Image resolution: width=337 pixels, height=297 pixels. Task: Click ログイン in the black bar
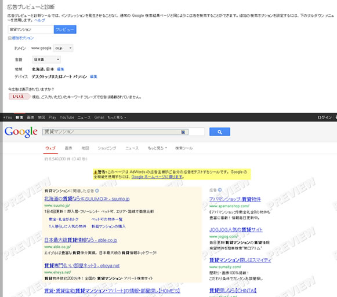[325, 118]
